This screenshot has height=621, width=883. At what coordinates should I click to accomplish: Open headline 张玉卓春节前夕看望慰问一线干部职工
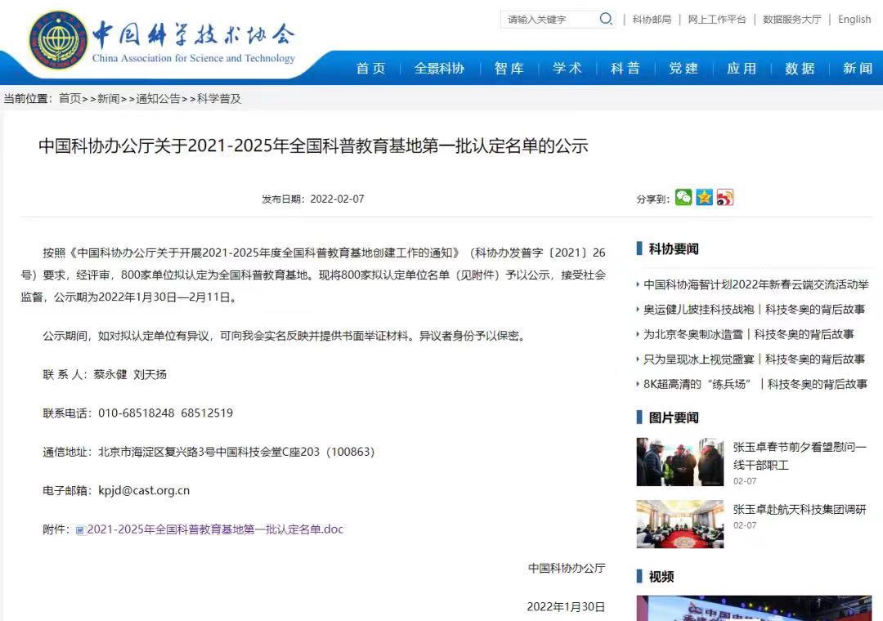[x=799, y=456]
